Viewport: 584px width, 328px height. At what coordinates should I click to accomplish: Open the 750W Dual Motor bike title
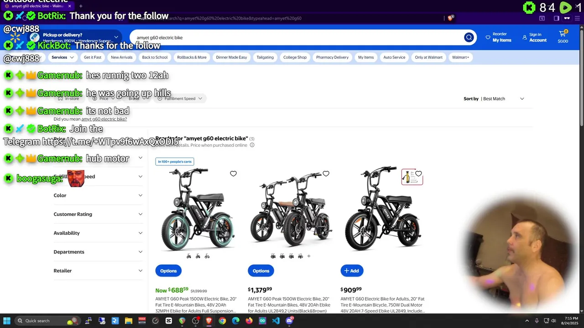tap(382, 305)
